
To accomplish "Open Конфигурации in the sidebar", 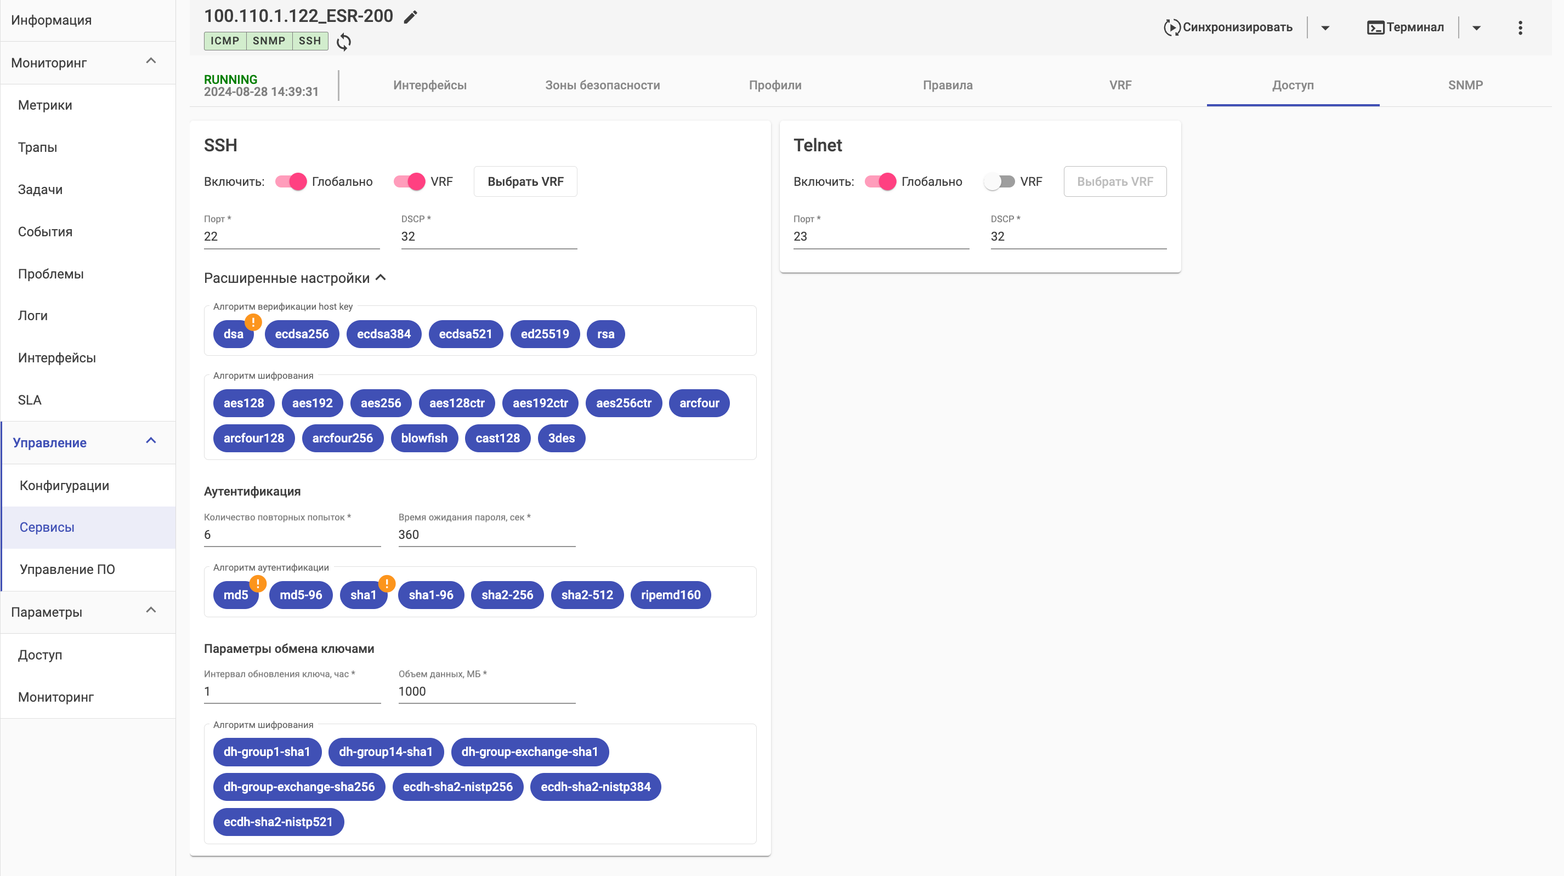I will point(64,485).
